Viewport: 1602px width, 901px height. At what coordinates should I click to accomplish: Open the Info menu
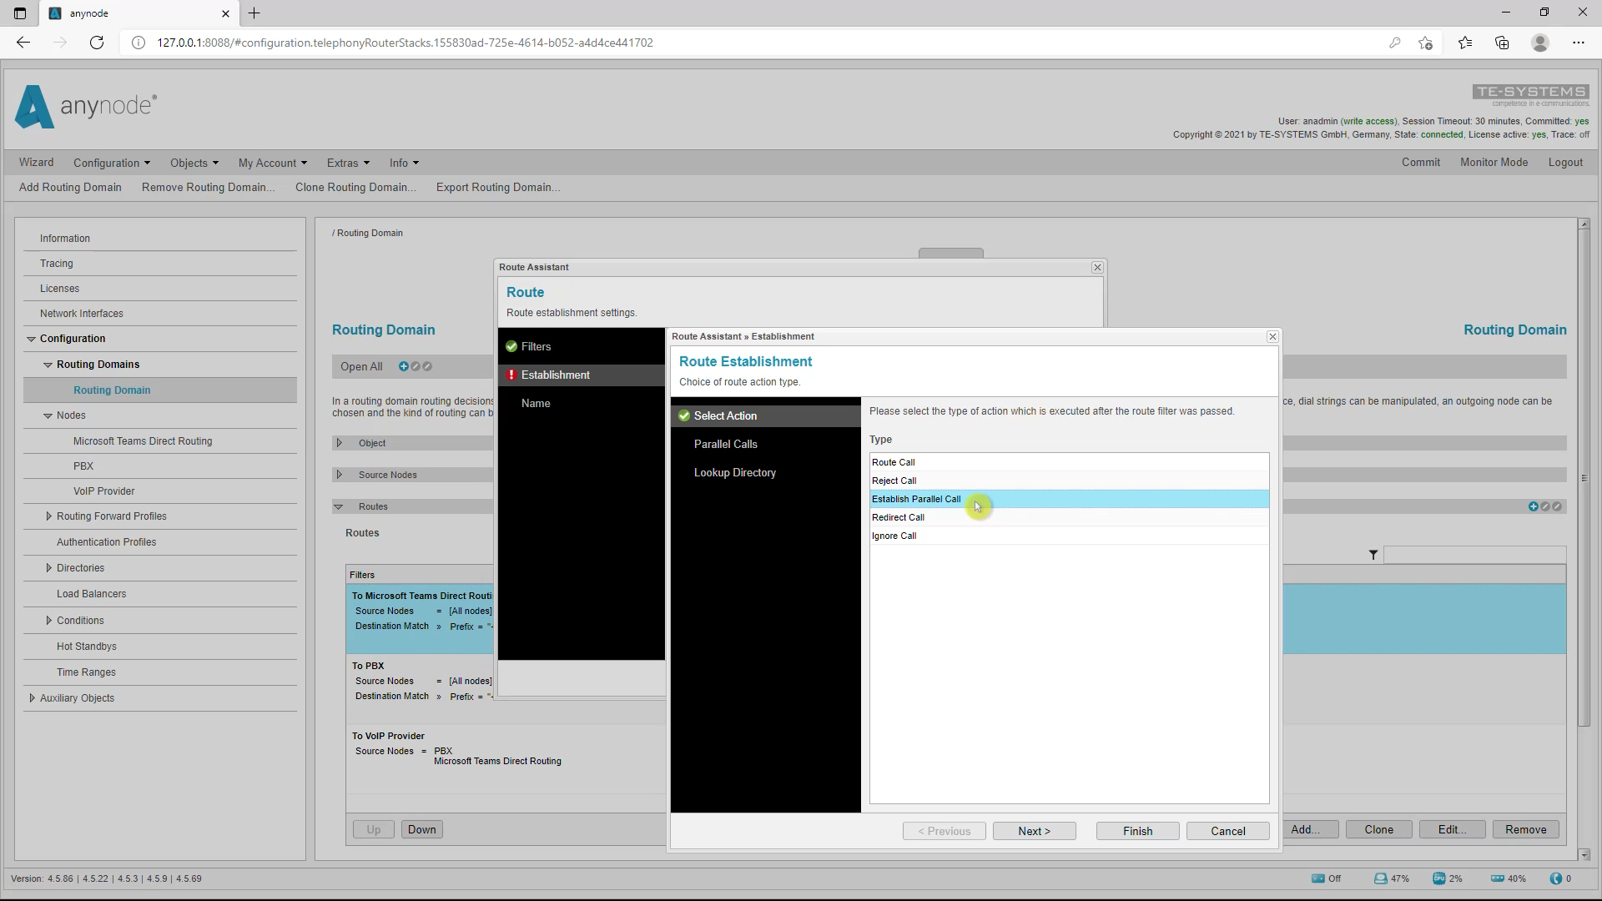[404, 163]
